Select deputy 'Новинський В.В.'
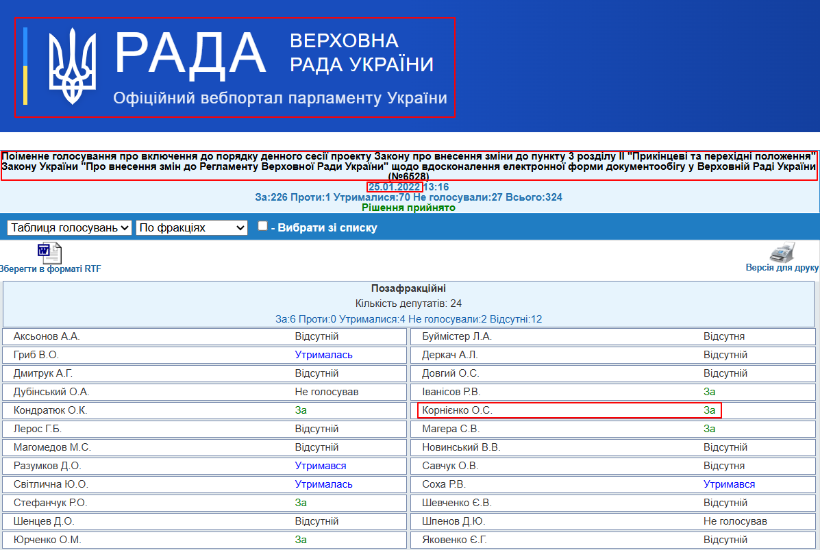This screenshot has width=820, height=550. tap(461, 447)
